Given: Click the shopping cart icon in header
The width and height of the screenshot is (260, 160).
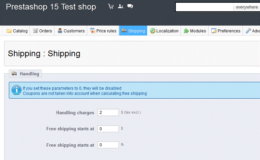Looking at the screenshot, I should (111, 6).
